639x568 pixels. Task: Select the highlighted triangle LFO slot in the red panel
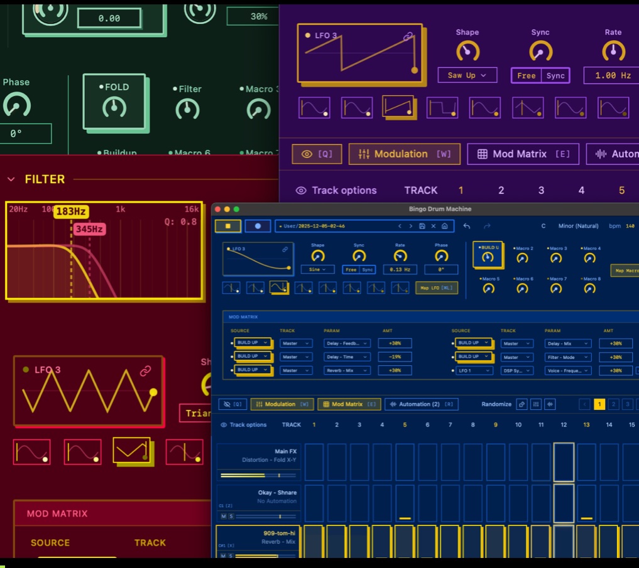click(131, 451)
